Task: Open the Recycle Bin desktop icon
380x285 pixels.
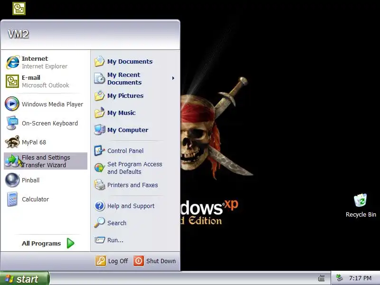Action: pos(360,200)
